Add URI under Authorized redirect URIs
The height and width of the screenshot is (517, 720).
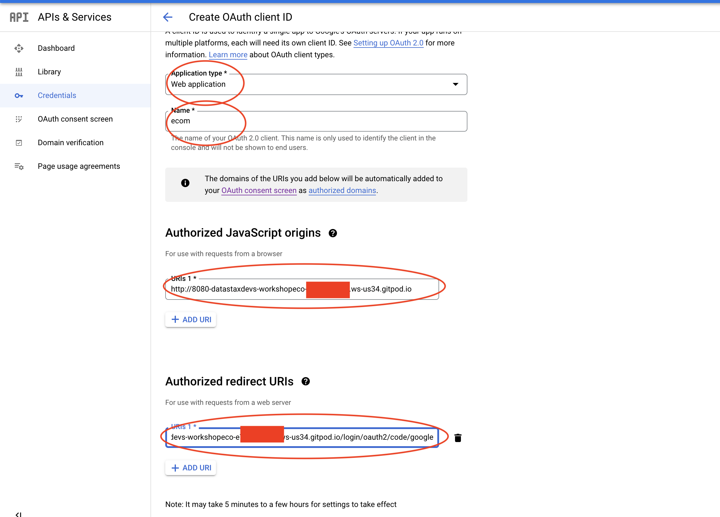coord(191,468)
